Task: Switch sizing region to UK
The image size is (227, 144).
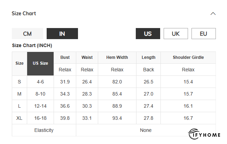Action: point(176,34)
